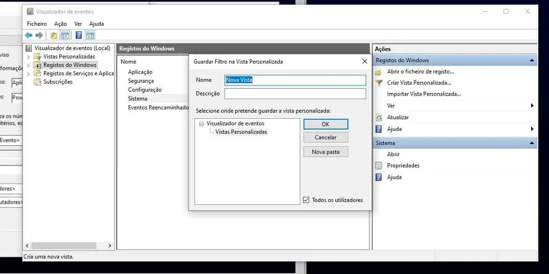Select the Aplicação log row
Image resolution: width=549 pixels, height=274 pixels.
pyautogui.click(x=140, y=72)
